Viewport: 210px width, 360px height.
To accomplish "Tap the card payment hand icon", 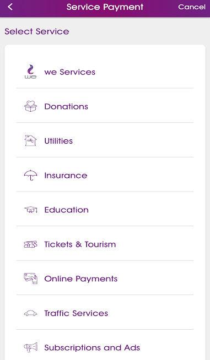I will point(31,279).
